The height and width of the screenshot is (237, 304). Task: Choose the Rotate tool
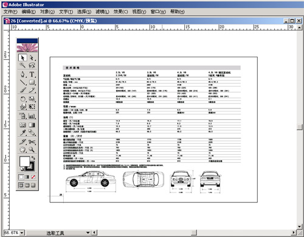tap(22, 99)
